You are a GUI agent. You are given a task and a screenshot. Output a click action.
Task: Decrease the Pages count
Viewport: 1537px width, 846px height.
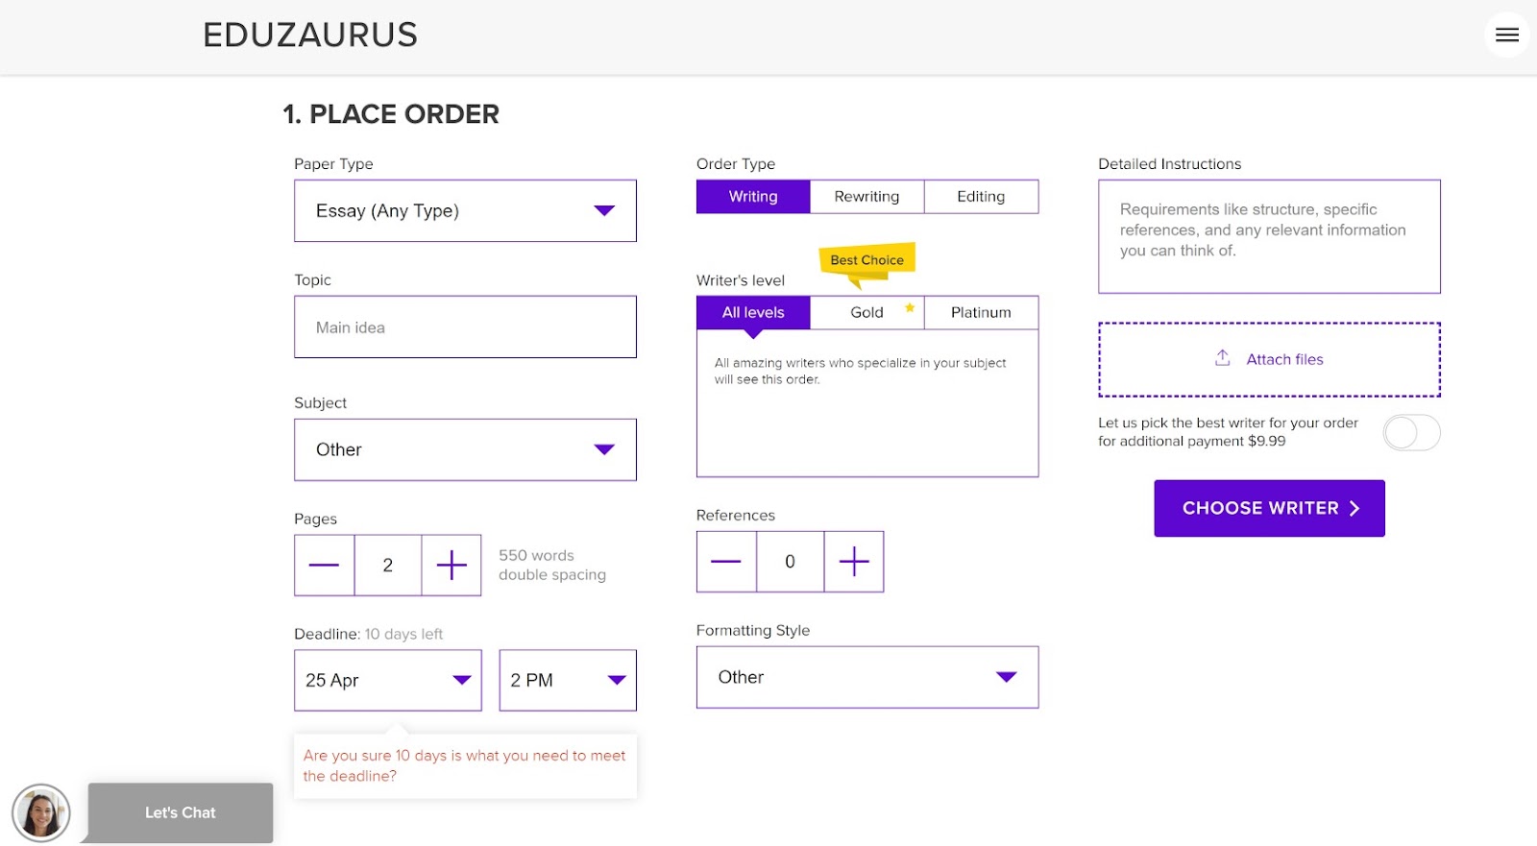click(x=324, y=566)
